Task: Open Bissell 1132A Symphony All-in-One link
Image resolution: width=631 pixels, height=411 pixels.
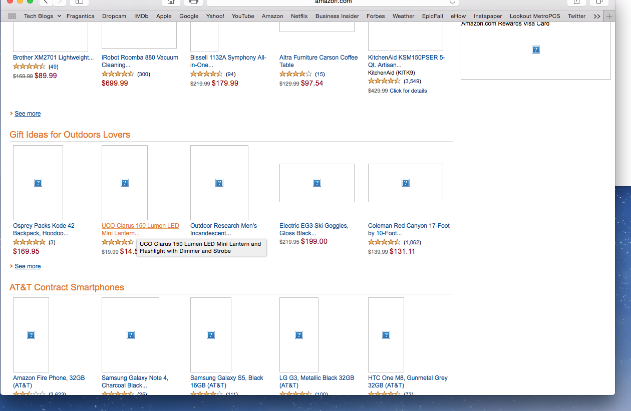Action: point(228,61)
